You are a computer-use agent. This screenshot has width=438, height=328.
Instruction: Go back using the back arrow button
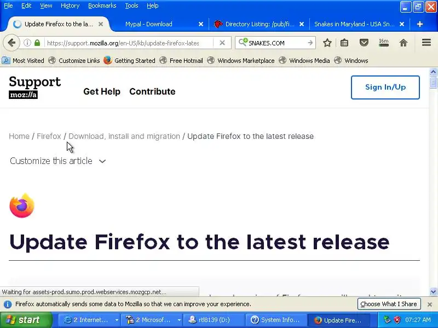click(x=11, y=43)
